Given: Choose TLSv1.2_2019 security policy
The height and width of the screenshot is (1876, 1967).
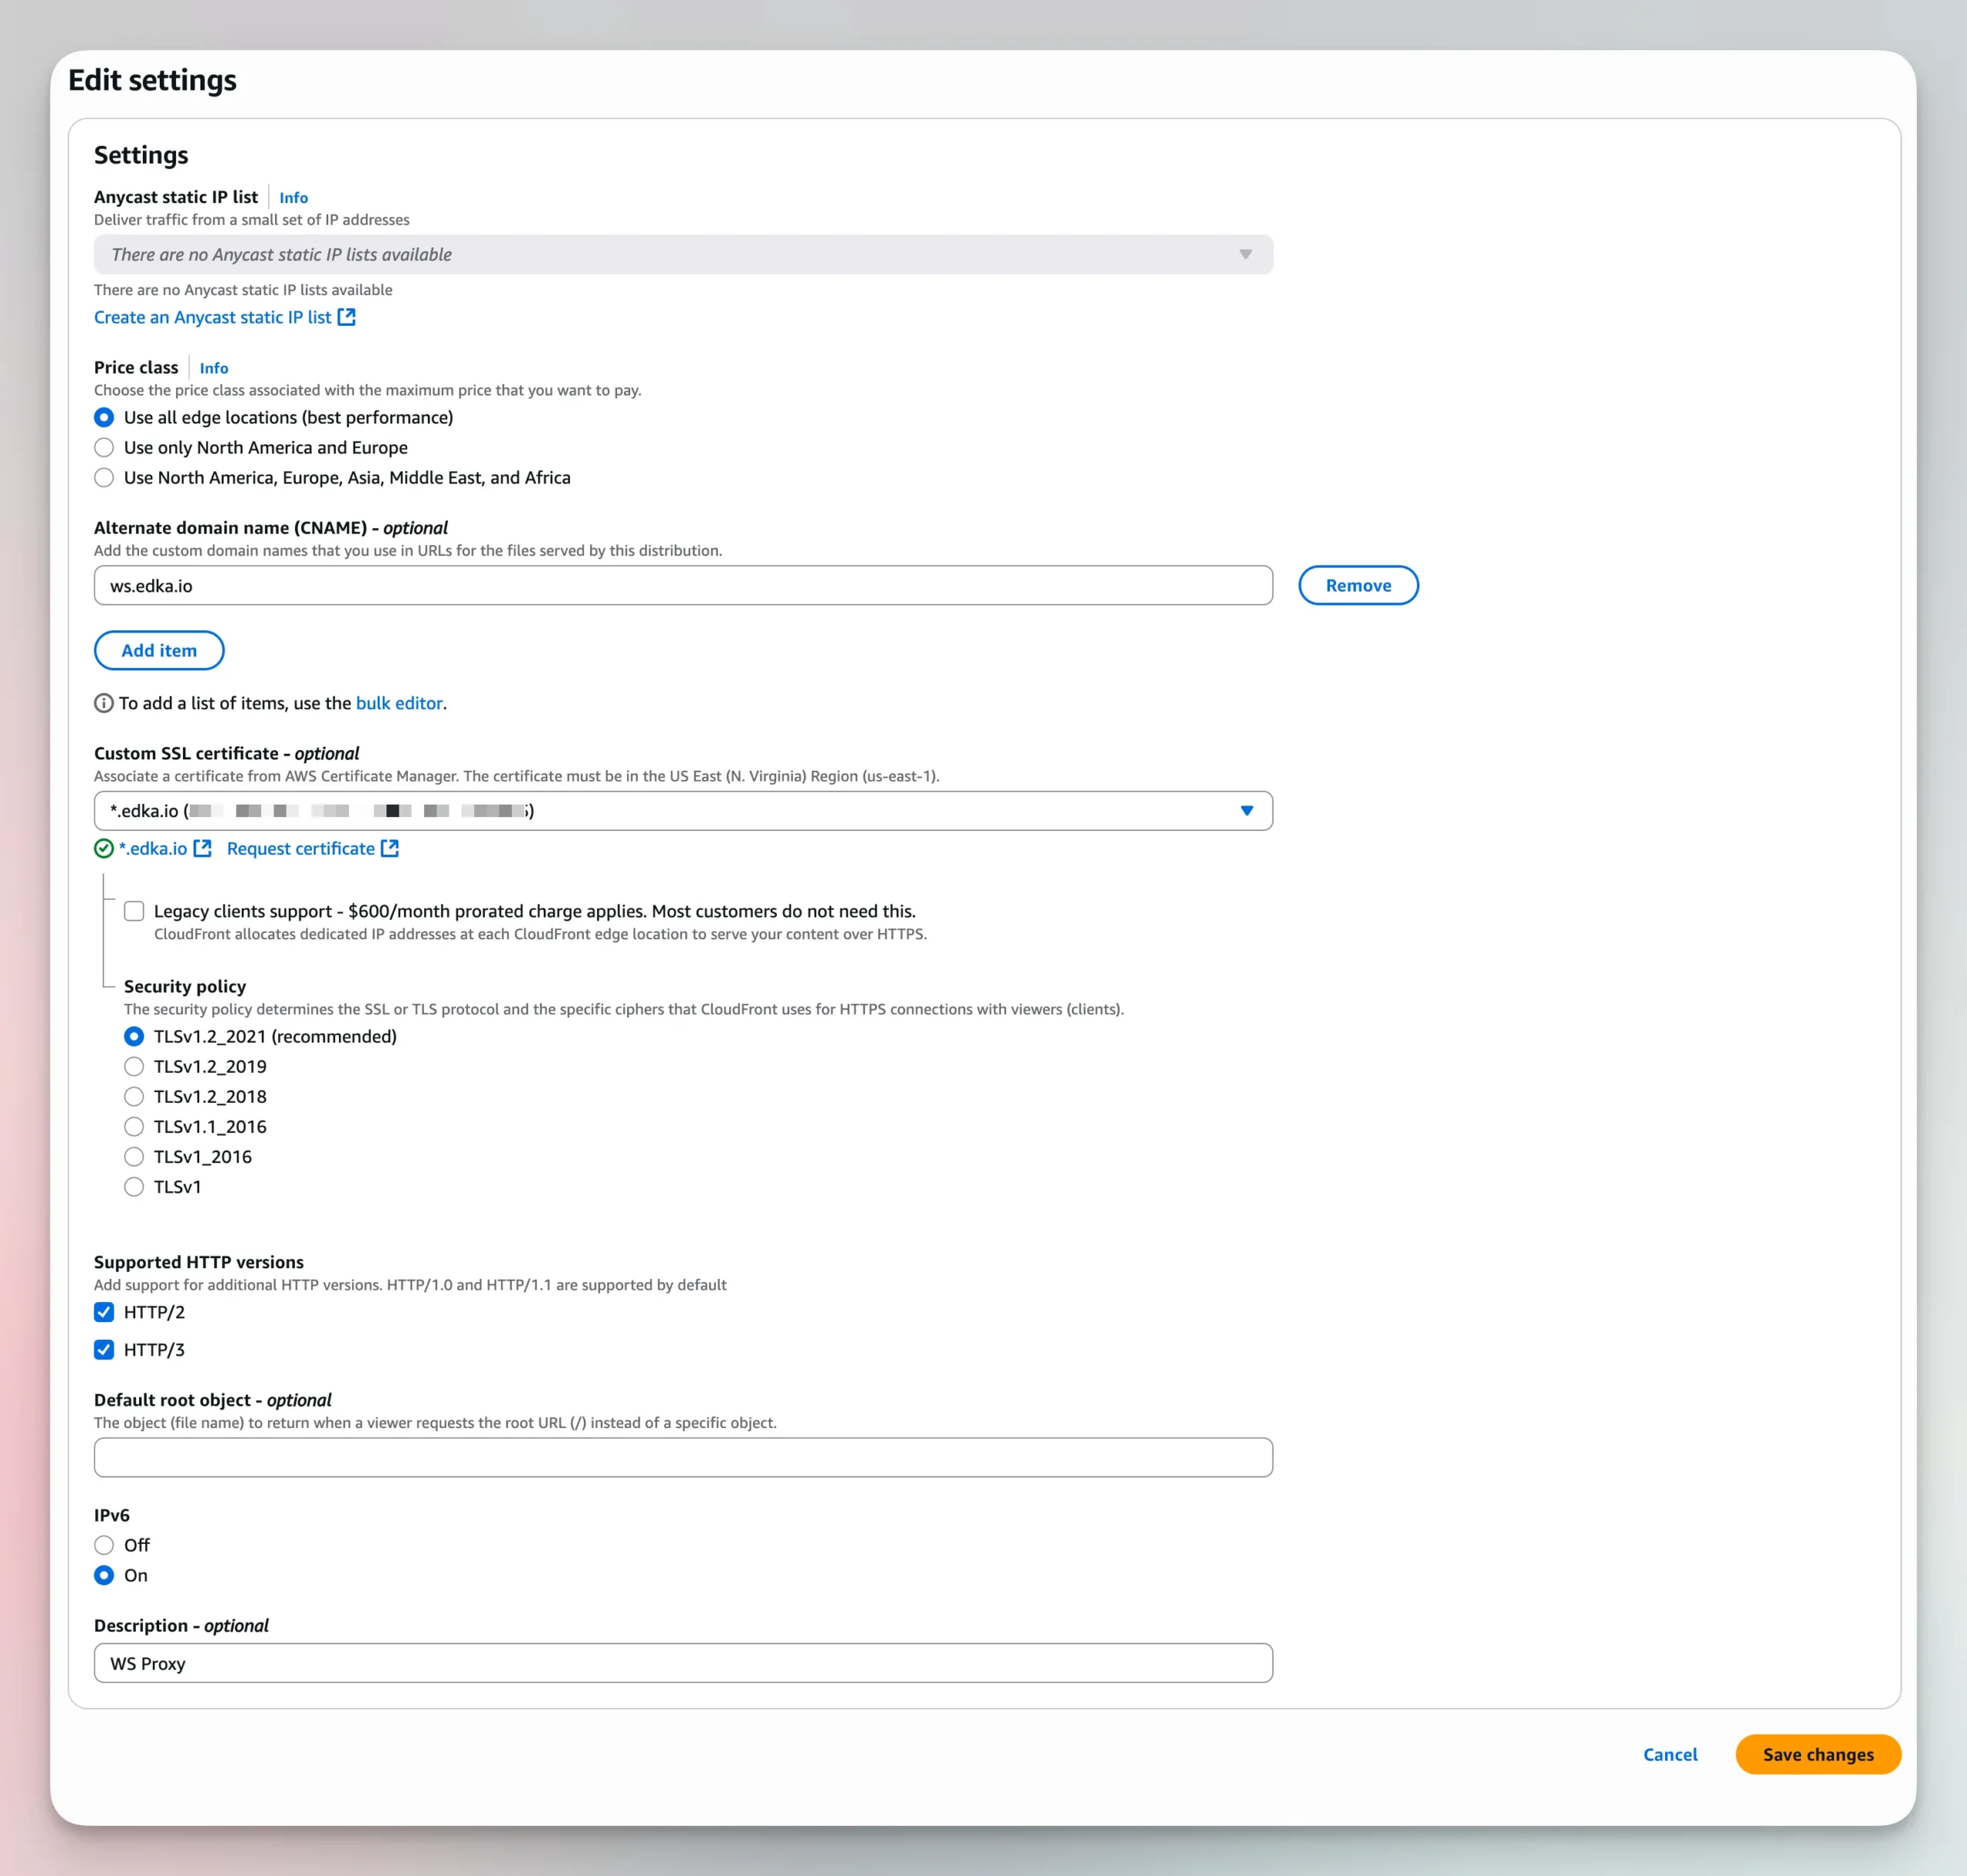Looking at the screenshot, I should (134, 1066).
